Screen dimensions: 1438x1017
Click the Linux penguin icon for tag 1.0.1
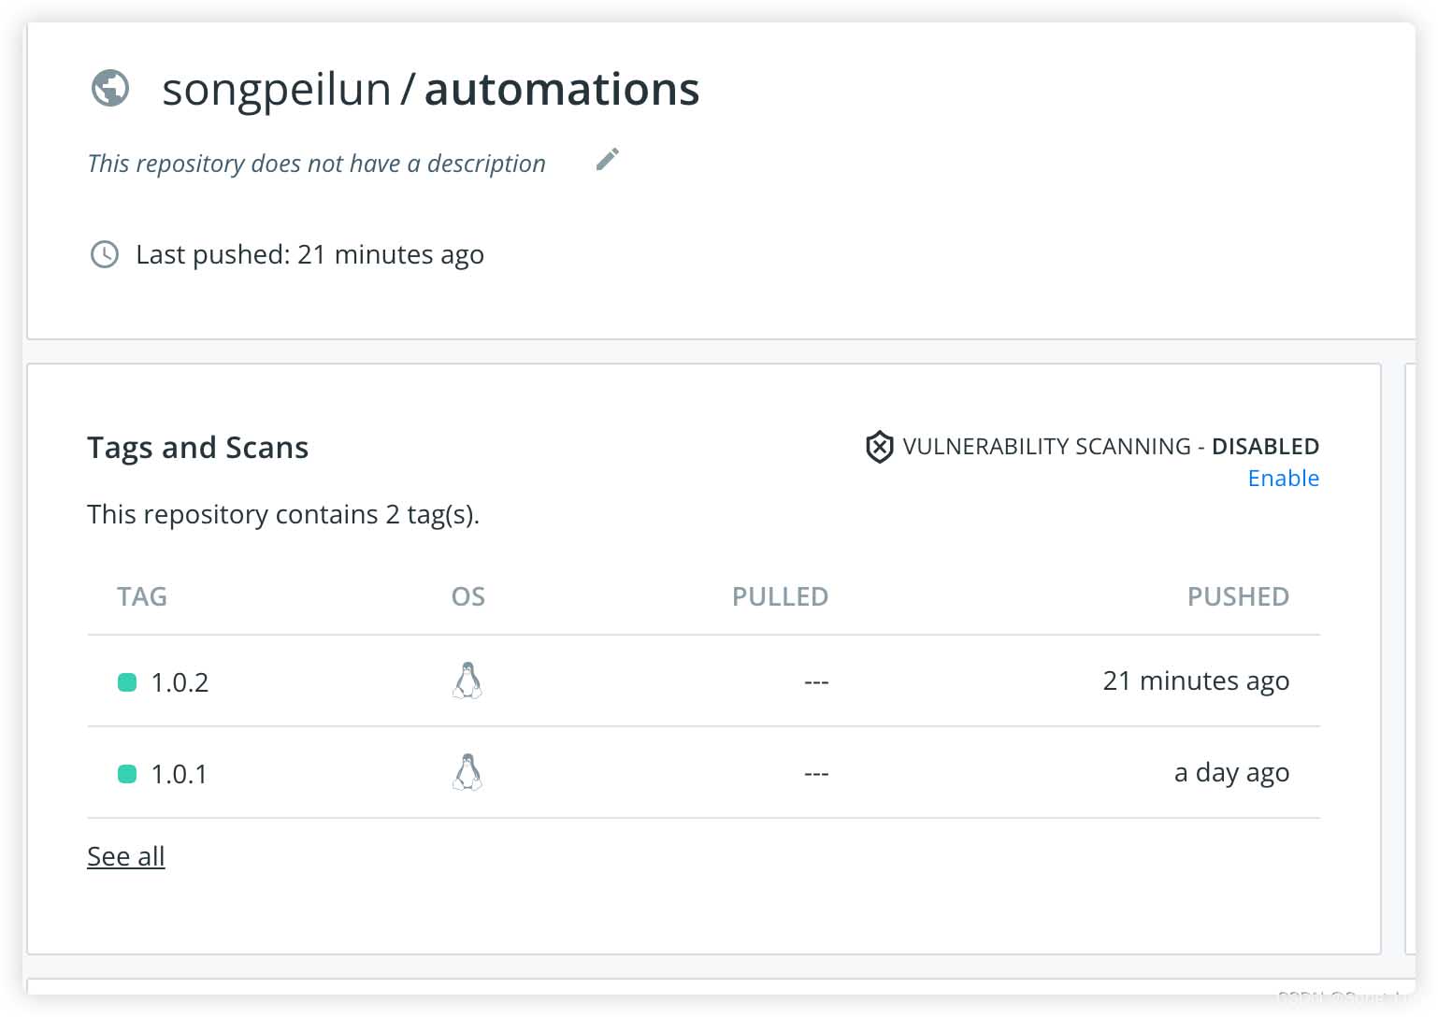coord(467,772)
